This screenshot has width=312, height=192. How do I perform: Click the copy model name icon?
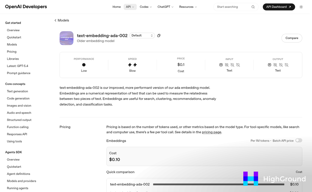coord(159,35)
